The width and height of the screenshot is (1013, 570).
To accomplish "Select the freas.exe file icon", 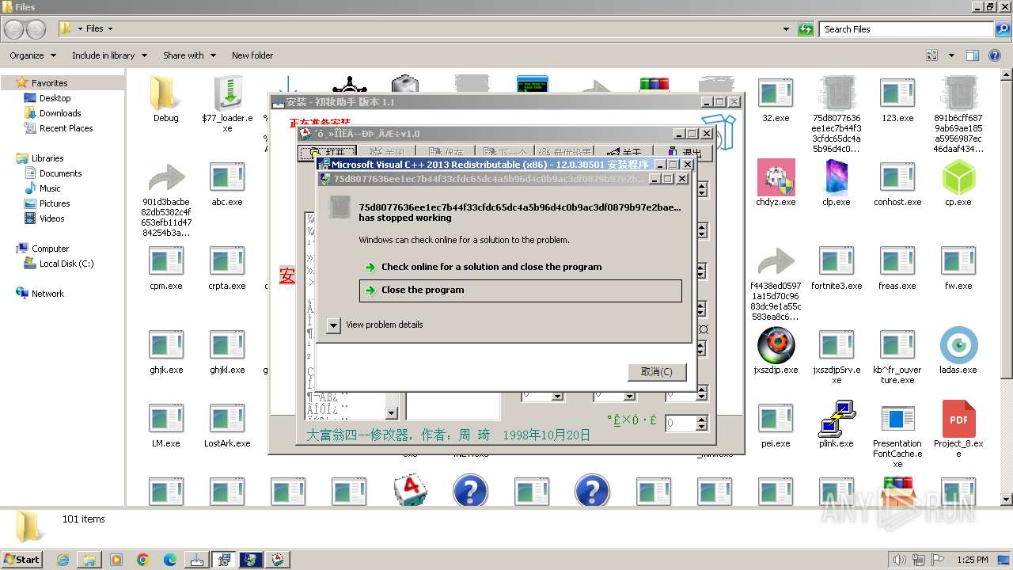I will pyautogui.click(x=897, y=261).
